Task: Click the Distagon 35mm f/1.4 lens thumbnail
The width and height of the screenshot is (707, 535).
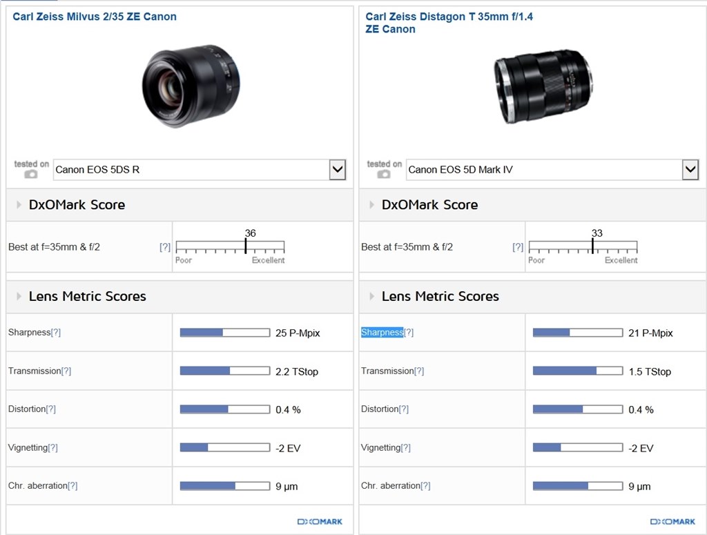Action: click(x=544, y=86)
